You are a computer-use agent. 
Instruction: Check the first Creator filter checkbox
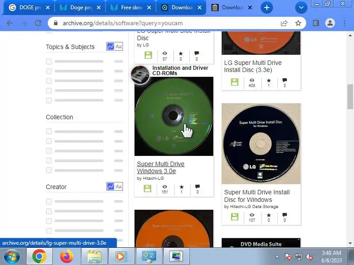[x=49, y=201]
